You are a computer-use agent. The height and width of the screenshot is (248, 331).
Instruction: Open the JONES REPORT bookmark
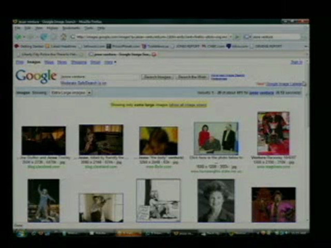(185, 46)
